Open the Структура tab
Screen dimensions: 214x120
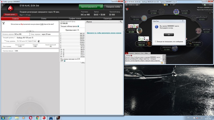click(108, 19)
